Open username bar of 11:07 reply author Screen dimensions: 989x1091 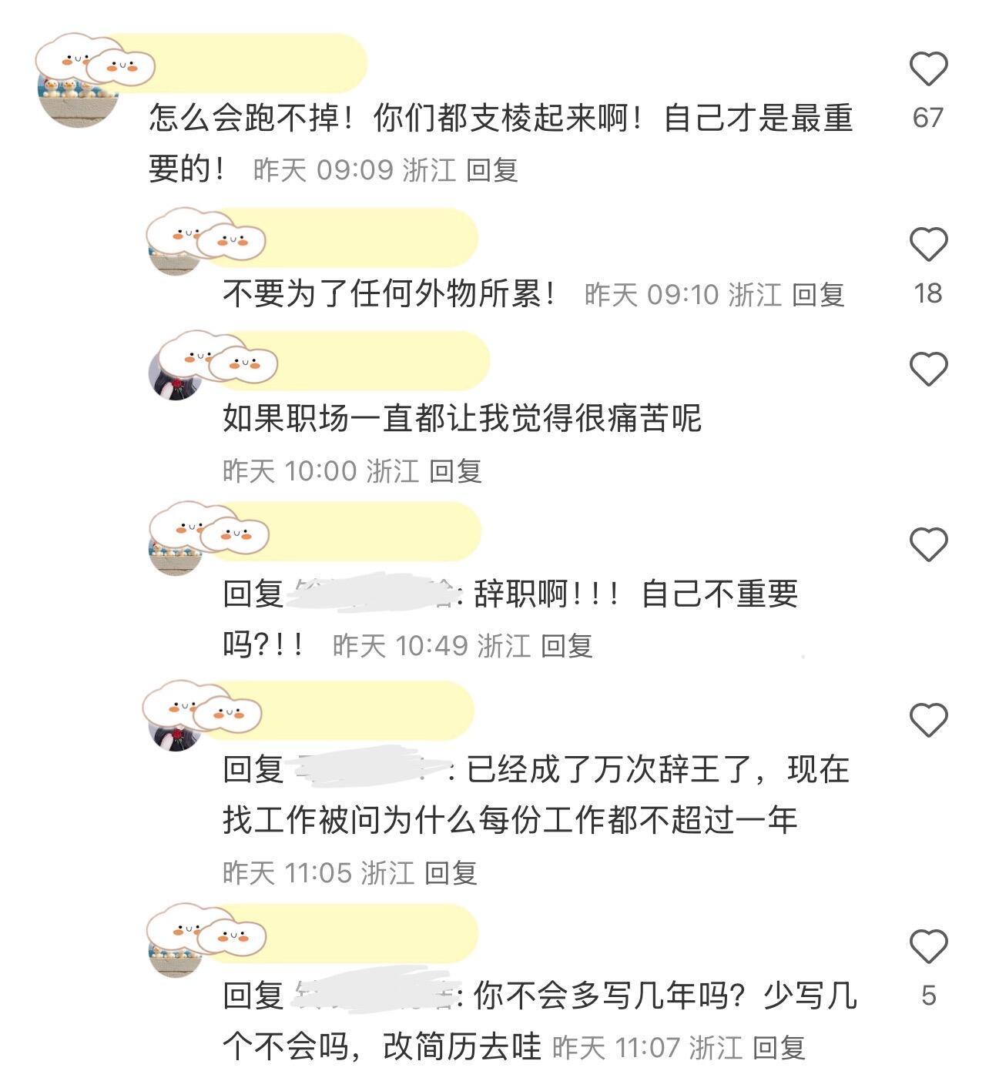[339, 933]
